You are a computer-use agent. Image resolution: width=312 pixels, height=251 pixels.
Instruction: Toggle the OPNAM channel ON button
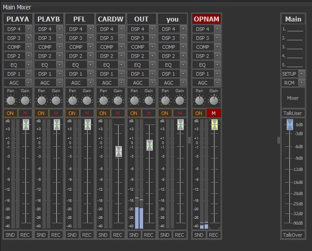199,113
